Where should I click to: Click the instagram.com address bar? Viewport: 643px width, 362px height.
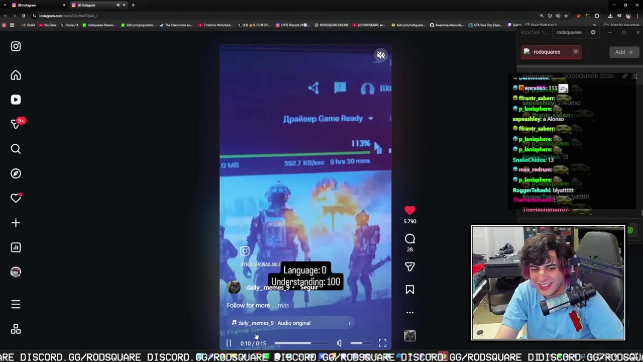pos(281,16)
